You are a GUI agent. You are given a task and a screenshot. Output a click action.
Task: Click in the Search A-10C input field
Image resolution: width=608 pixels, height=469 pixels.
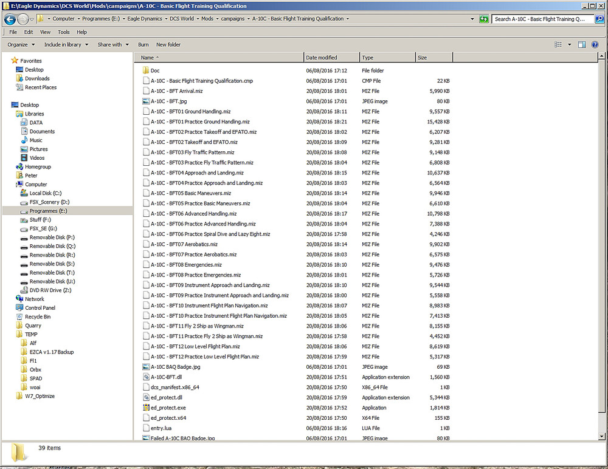tap(543, 19)
